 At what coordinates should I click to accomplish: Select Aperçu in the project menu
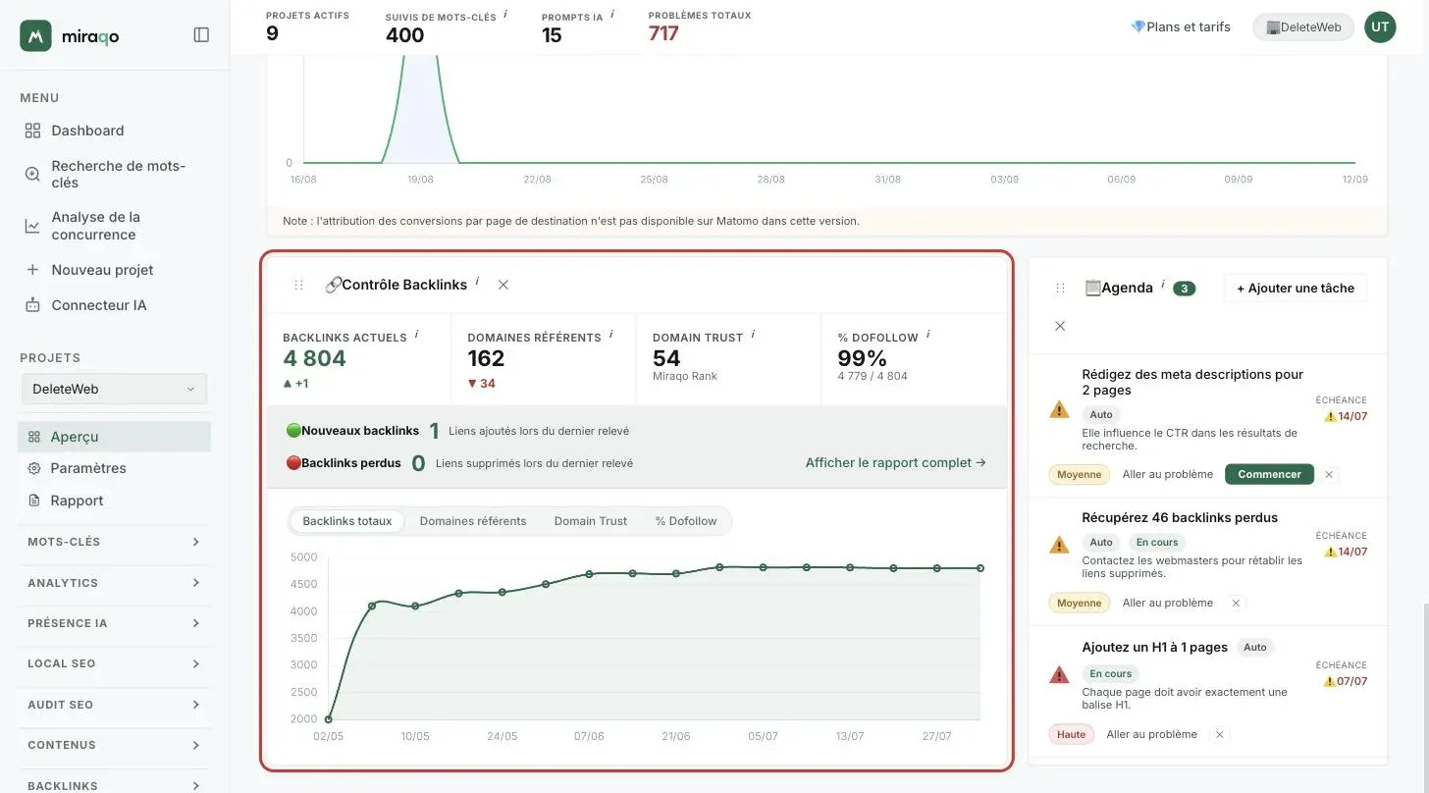click(114, 437)
